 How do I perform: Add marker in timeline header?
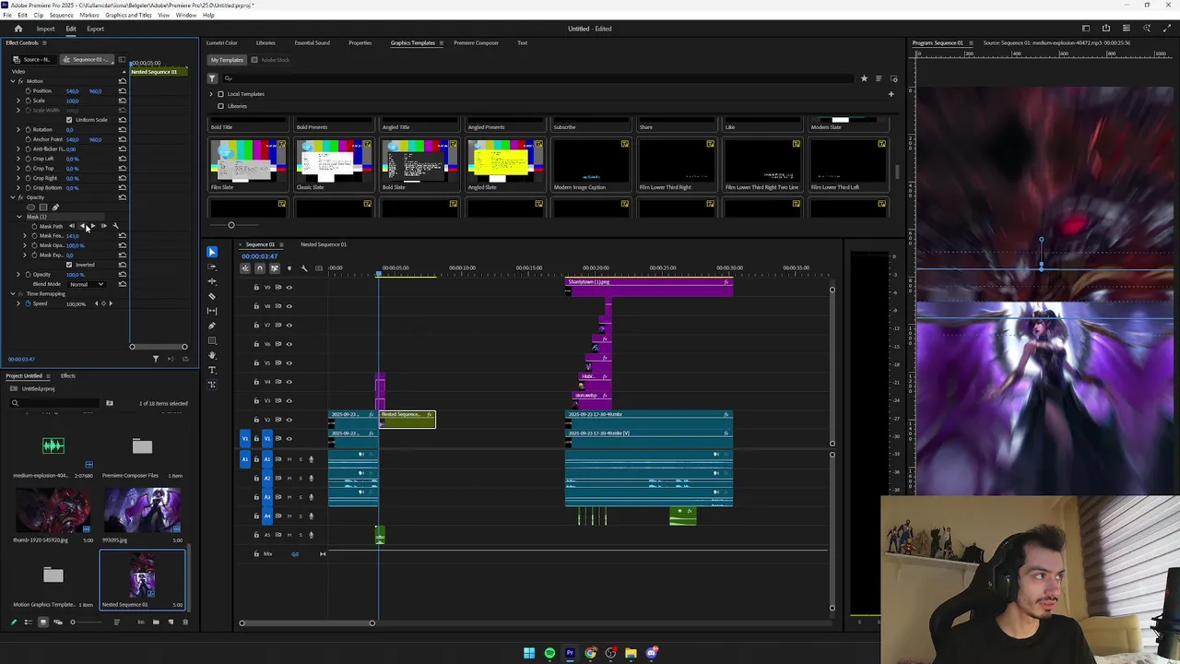[x=289, y=268]
